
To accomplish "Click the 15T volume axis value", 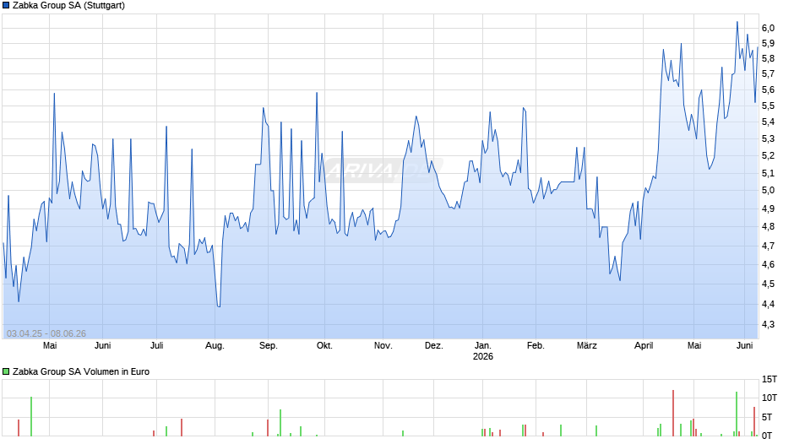I will (770, 379).
